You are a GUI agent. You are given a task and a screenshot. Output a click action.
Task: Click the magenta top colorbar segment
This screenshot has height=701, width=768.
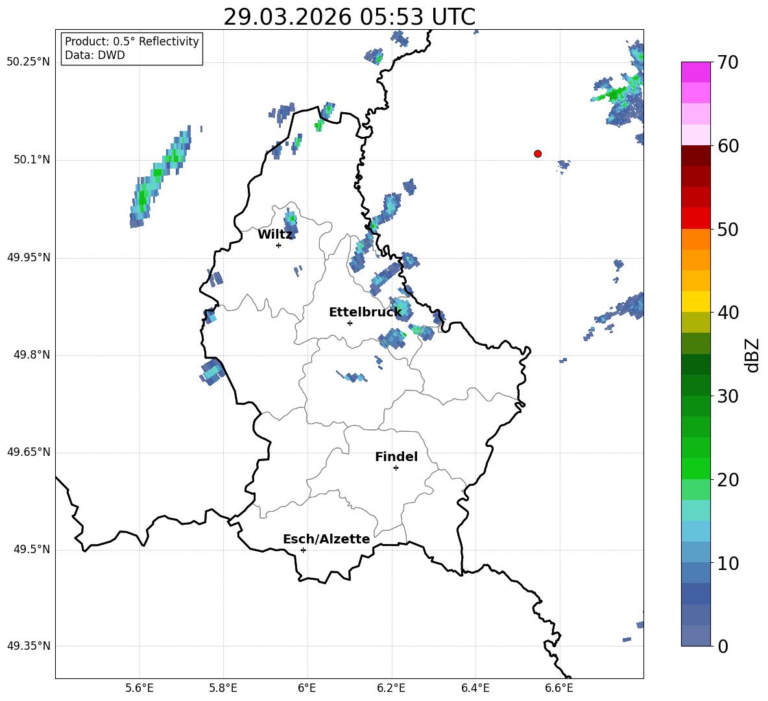coord(695,72)
